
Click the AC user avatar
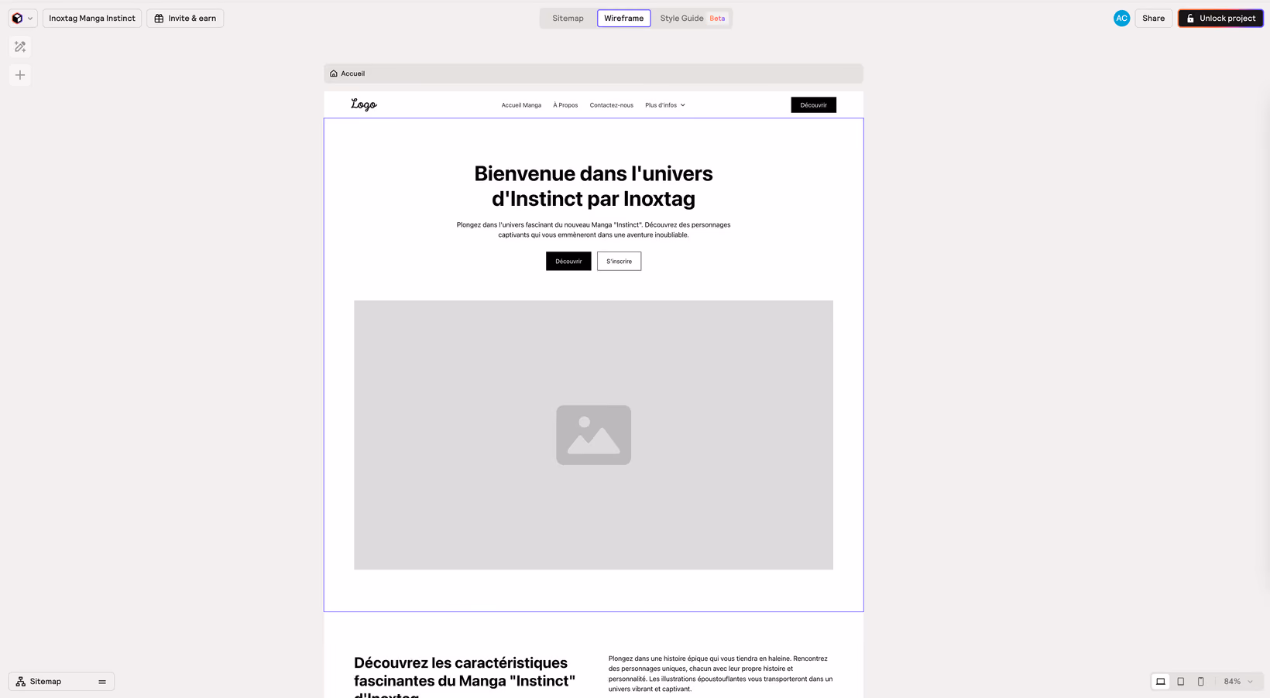click(x=1121, y=19)
